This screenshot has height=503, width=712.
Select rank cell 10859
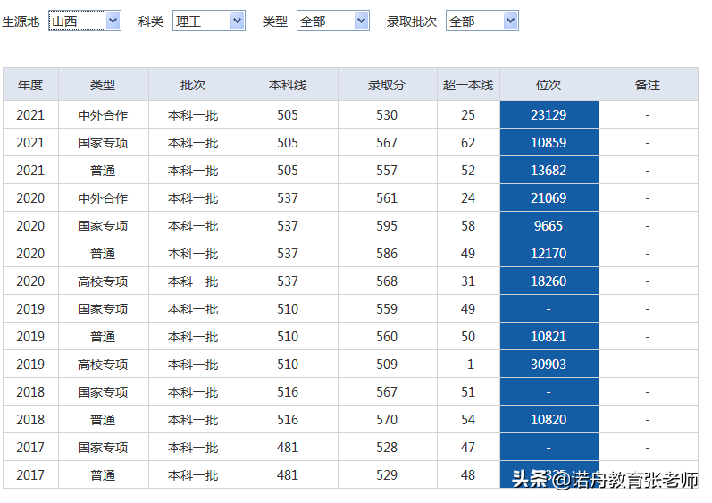(x=549, y=143)
